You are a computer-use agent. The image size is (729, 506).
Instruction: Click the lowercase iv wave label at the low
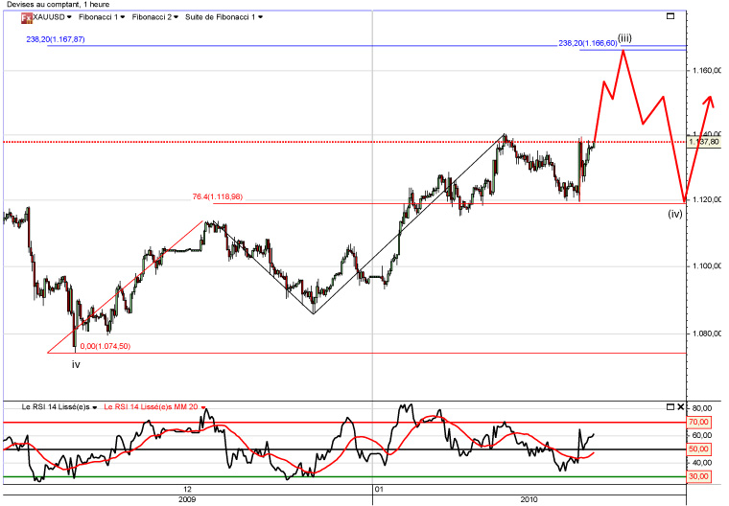point(76,365)
